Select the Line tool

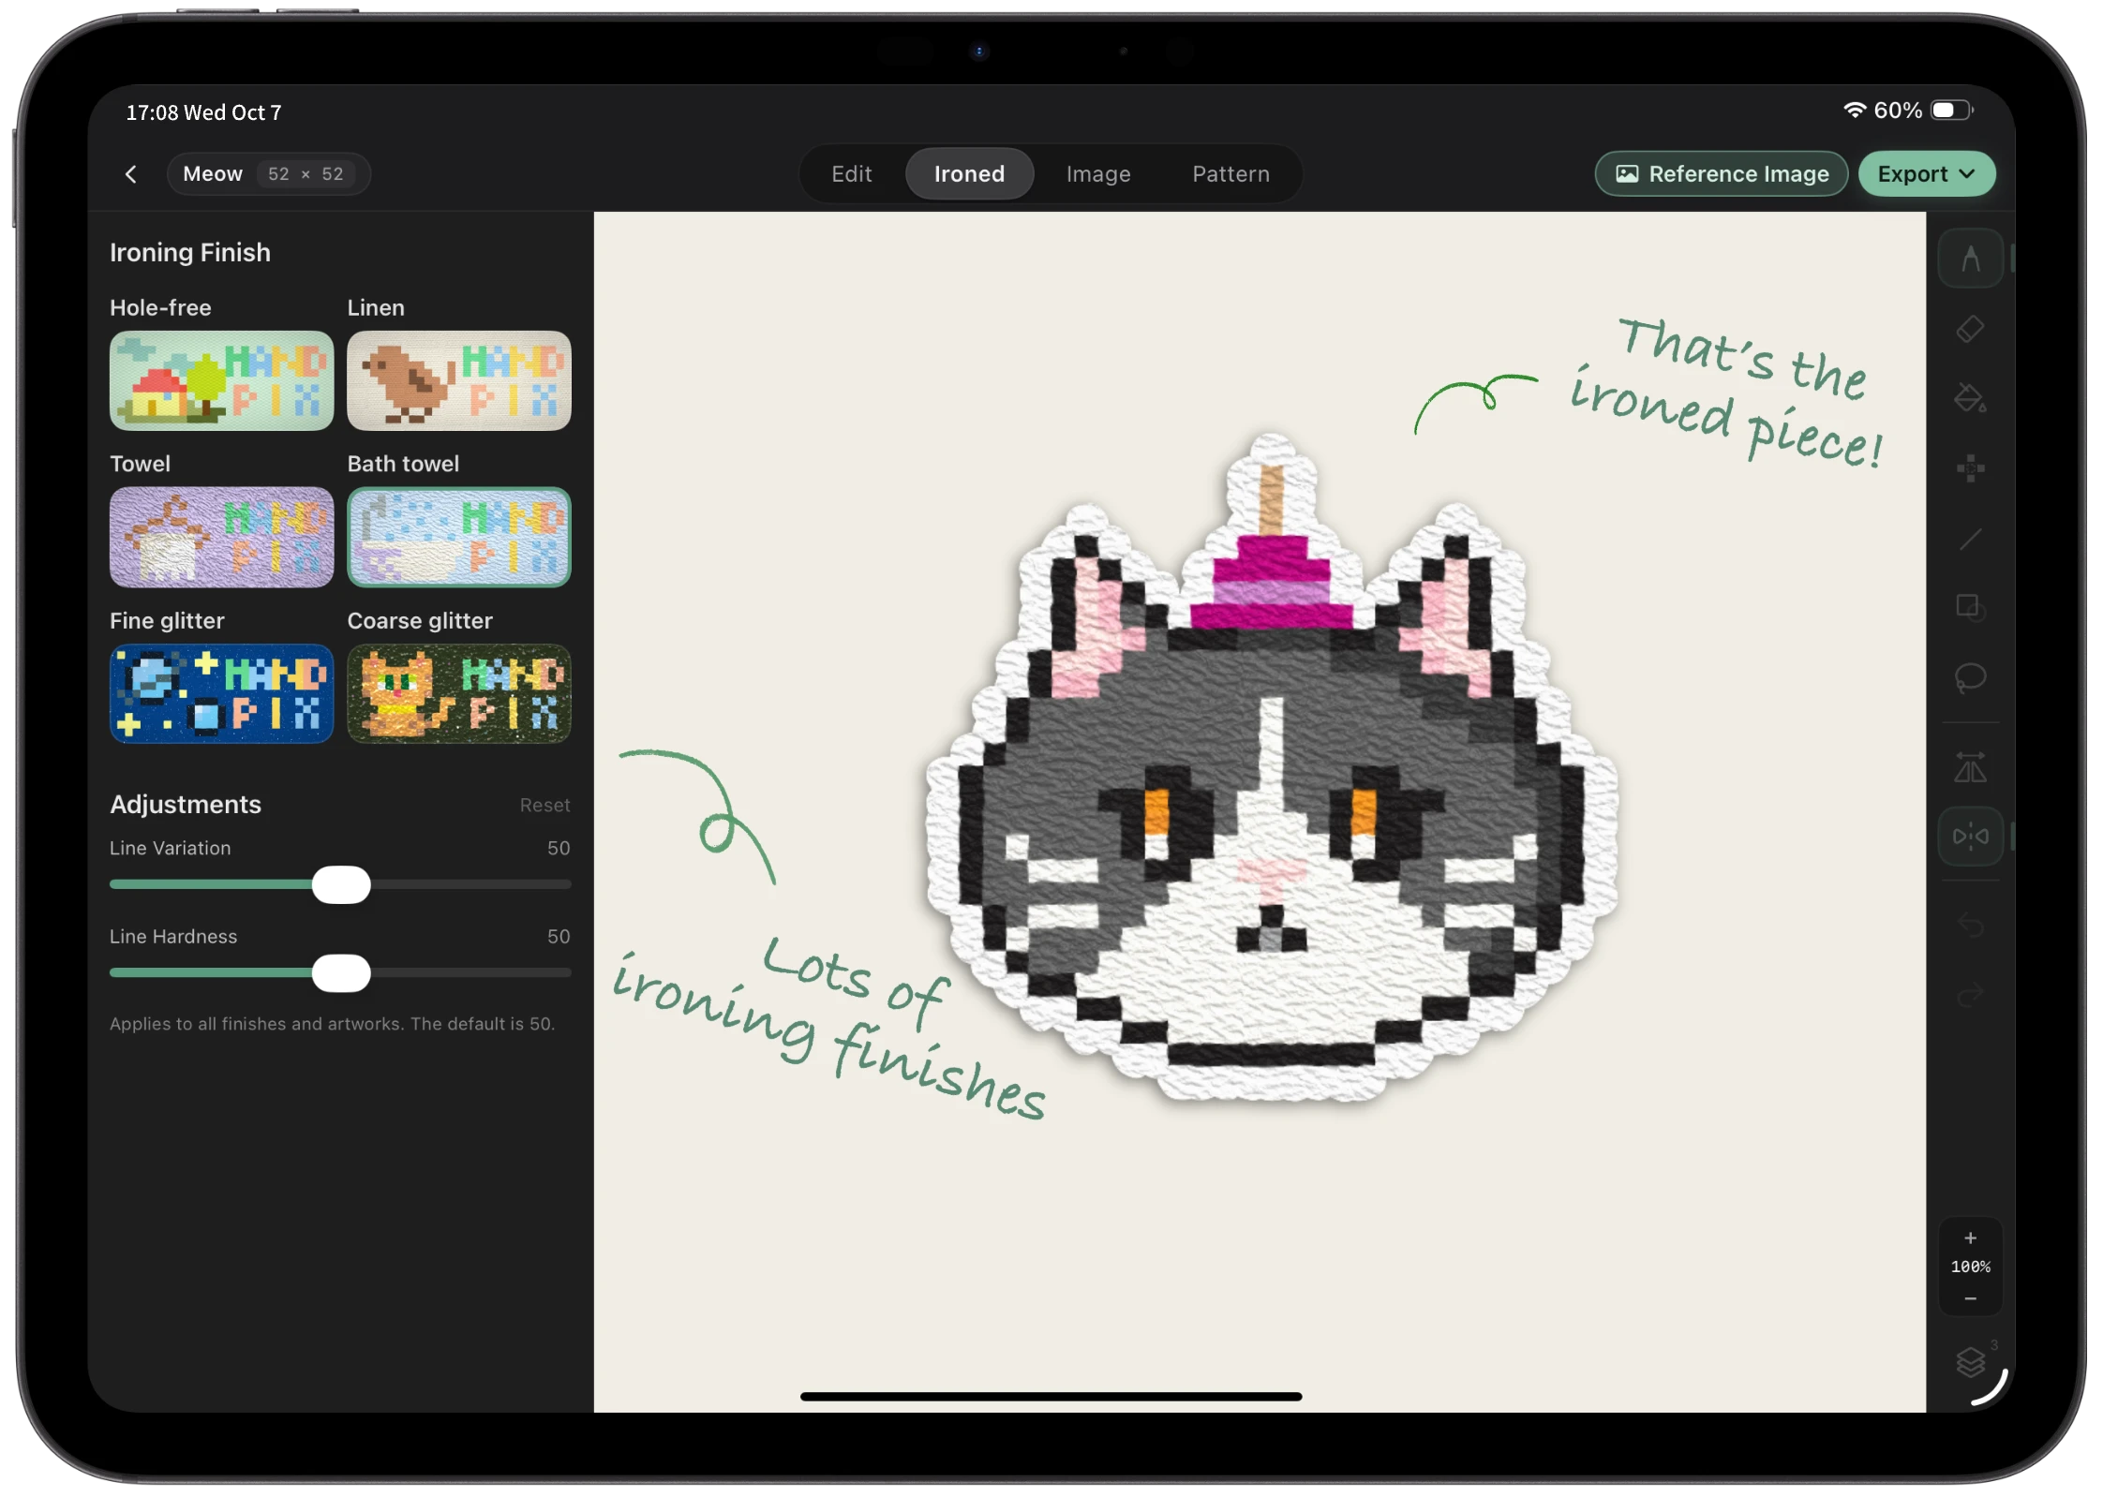click(1970, 539)
